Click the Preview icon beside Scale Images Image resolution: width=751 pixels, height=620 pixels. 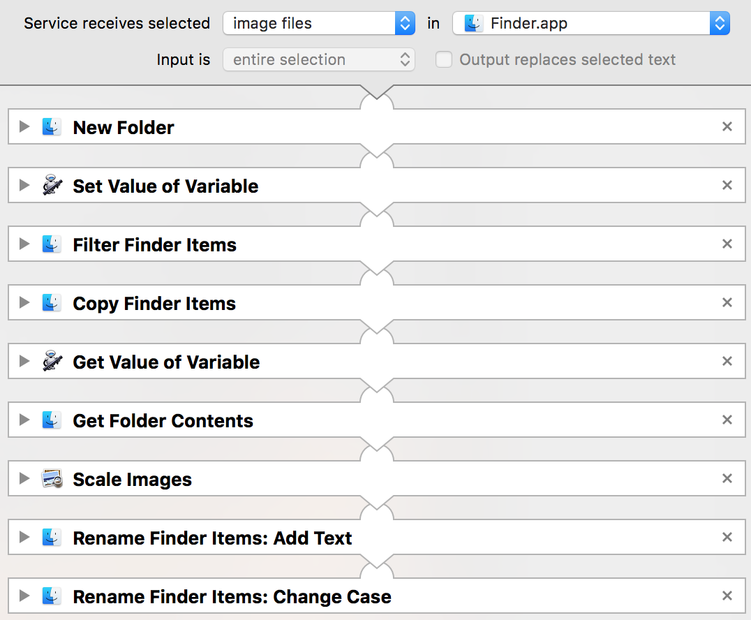[x=52, y=479]
